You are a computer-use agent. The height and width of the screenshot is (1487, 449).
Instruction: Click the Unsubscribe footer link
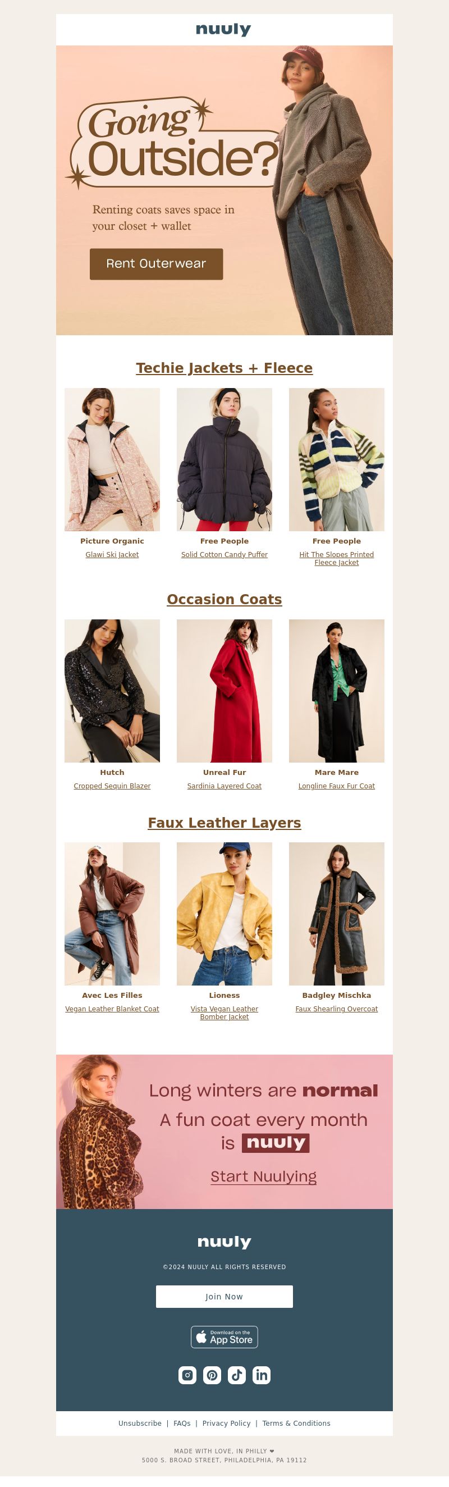pos(140,1424)
